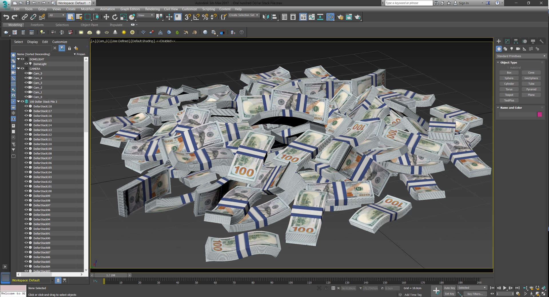Toggle the Percent Snap button

click(x=205, y=17)
